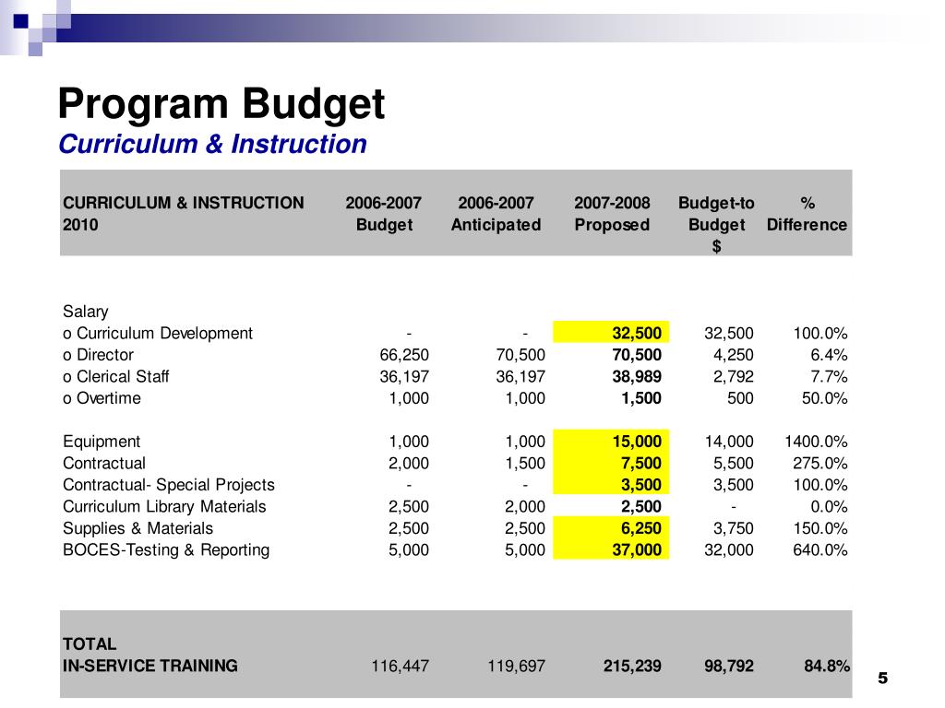
Task: Select the 640.0% BOCES percentage
Action: tap(820, 550)
